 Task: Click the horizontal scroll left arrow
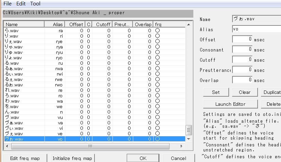(x=7, y=146)
